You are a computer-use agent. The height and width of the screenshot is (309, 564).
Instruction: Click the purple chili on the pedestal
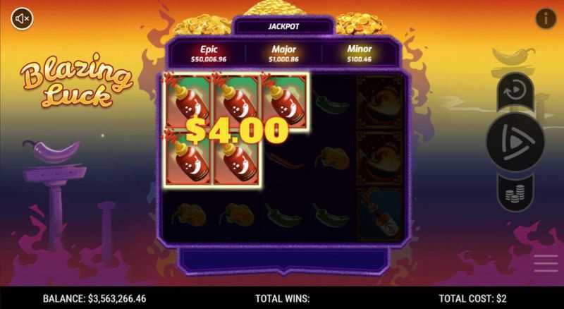tap(51, 150)
